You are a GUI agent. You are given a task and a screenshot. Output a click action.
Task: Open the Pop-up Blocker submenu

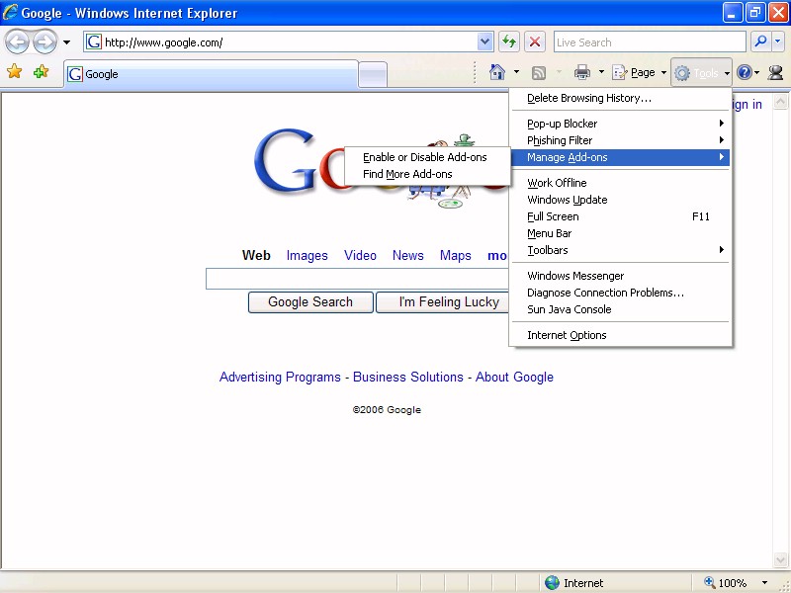pyautogui.click(x=621, y=124)
